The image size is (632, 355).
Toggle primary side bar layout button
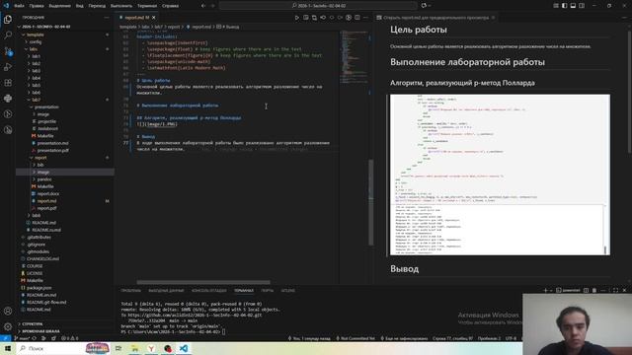pyautogui.click(x=564, y=6)
